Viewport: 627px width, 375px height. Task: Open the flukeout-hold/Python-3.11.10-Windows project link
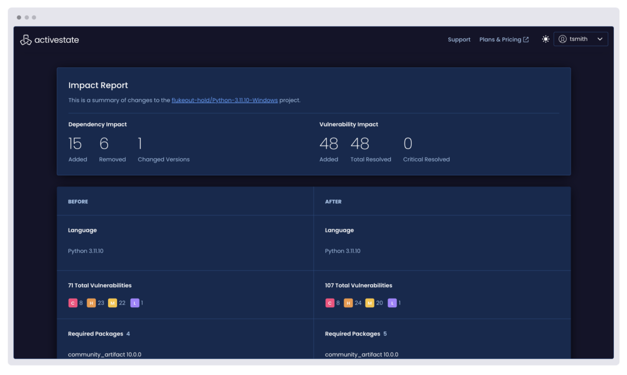coord(225,100)
